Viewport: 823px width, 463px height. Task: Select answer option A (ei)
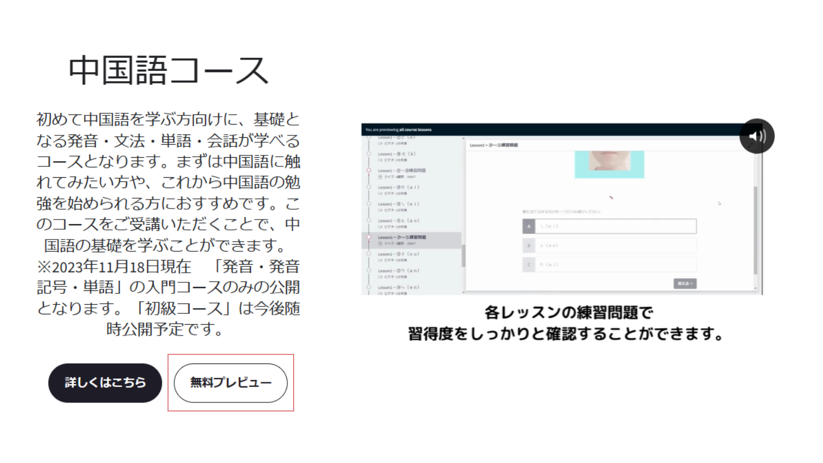click(x=609, y=226)
